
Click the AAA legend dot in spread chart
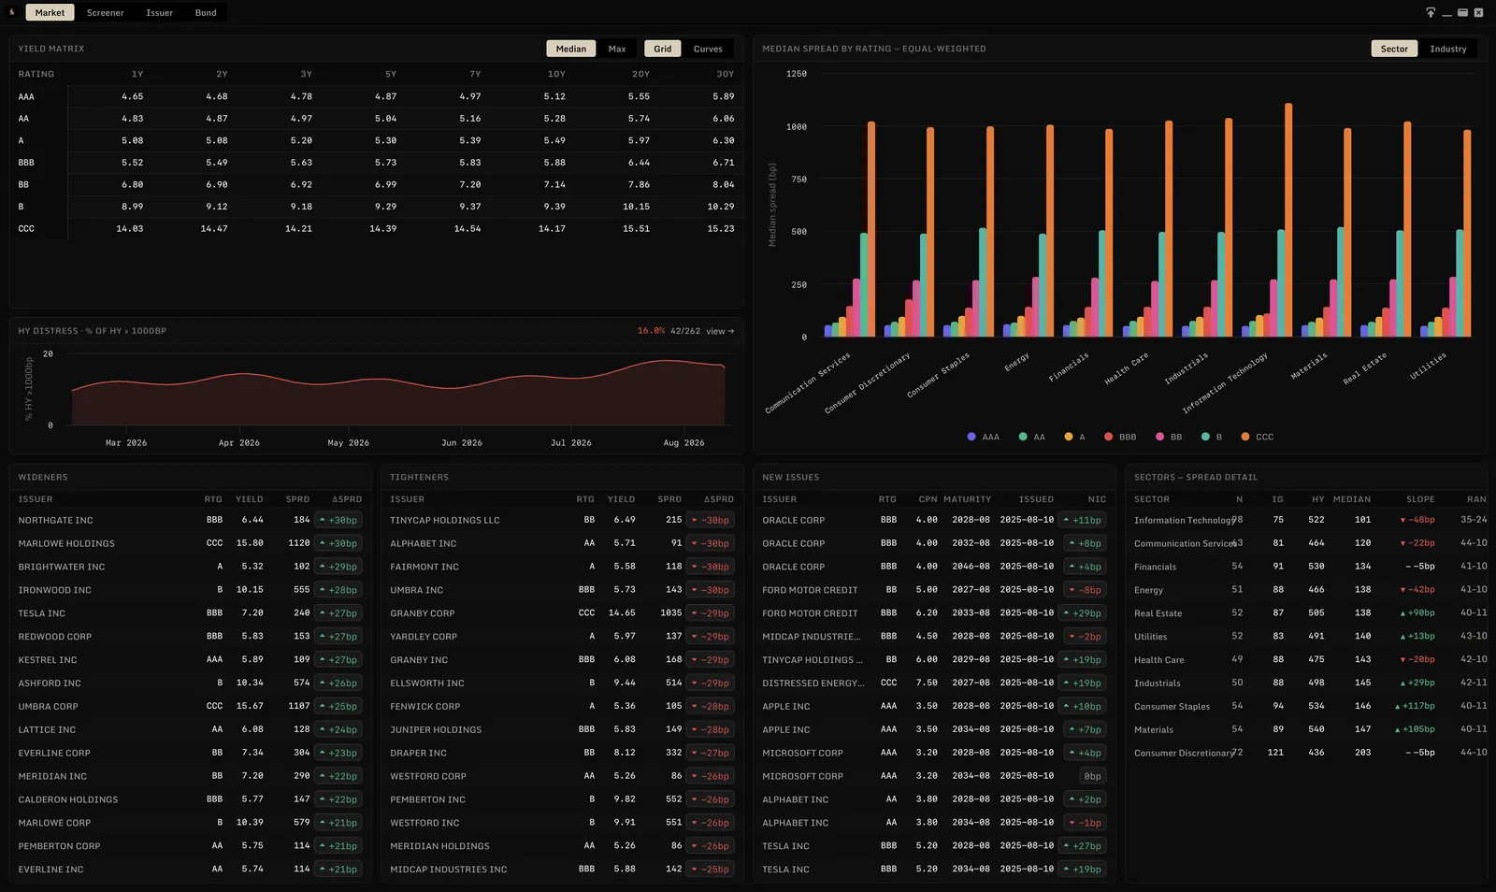tap(971, 437)
